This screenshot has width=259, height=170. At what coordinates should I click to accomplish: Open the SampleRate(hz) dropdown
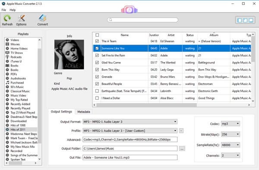coord(231,145)
